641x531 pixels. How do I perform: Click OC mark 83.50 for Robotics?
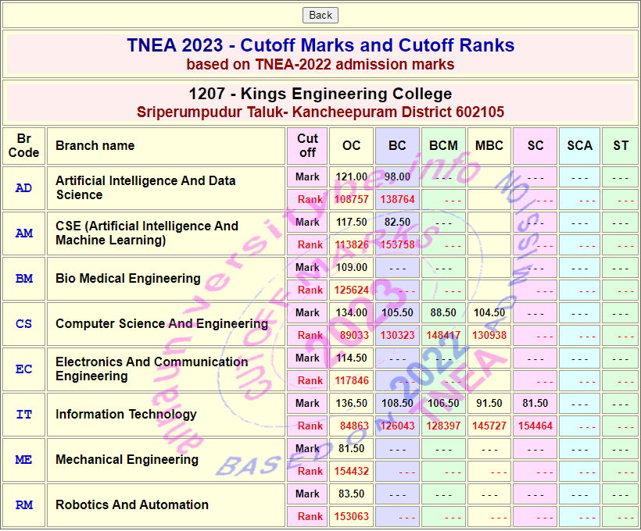click(351, 494)
